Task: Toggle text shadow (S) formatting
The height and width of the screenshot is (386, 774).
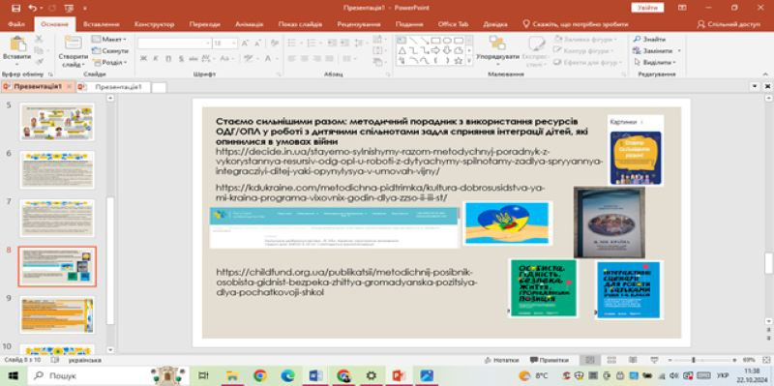Action: pos(181,58)
